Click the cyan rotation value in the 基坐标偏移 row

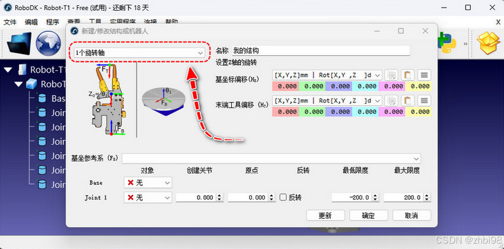coord(365,86)
